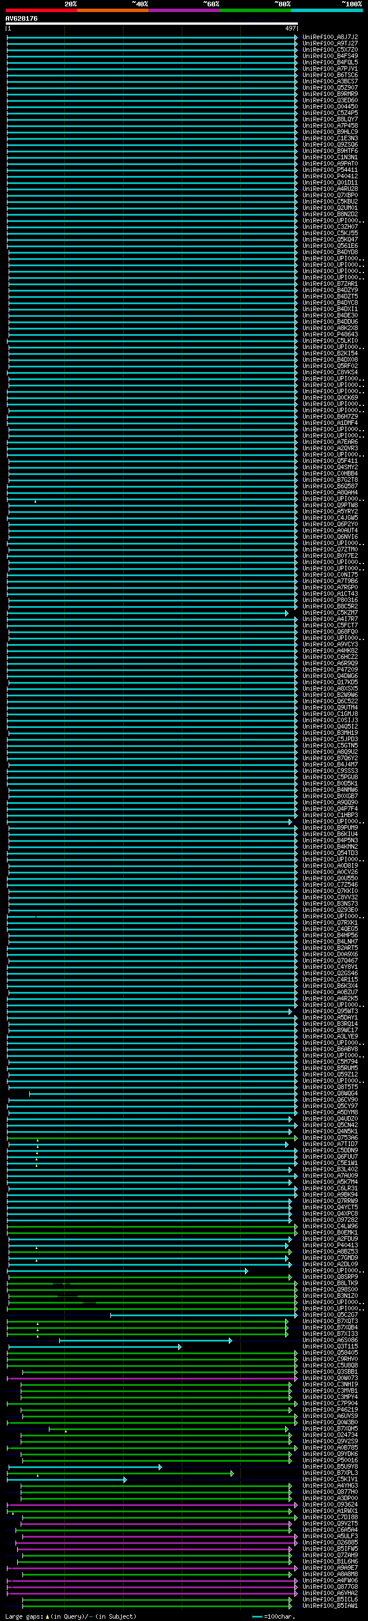Open hit UniRef100_A8J7J2
Screen dimensions: 368x1621
329,37
